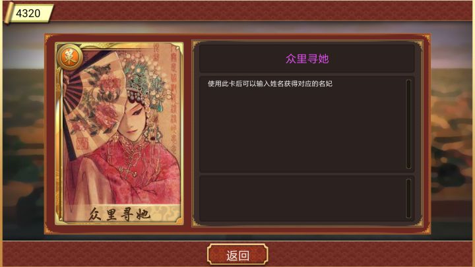Click the bottom-left gold corner ornament of frame
Image resolution: width=475 pixels, height=267 pixels.
pos(50,229)
